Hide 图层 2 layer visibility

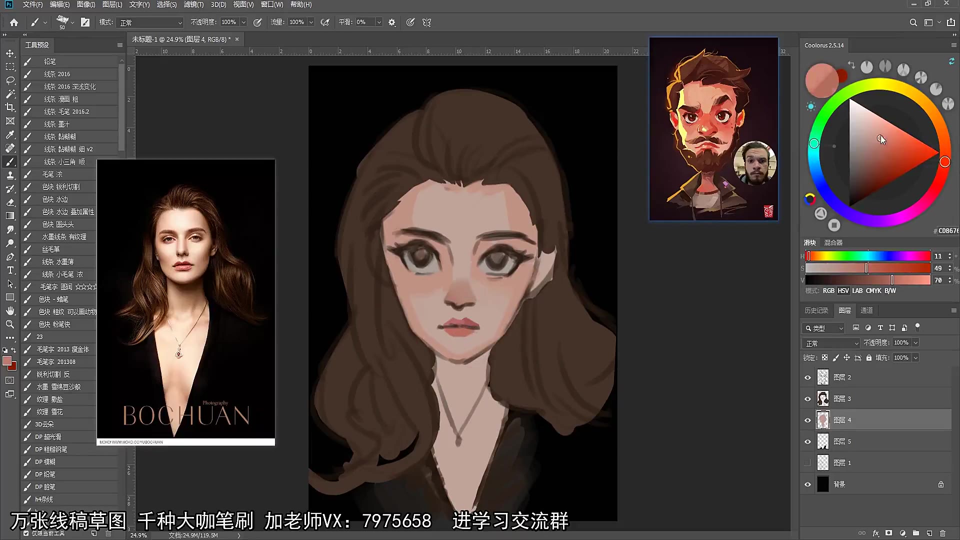807,377
